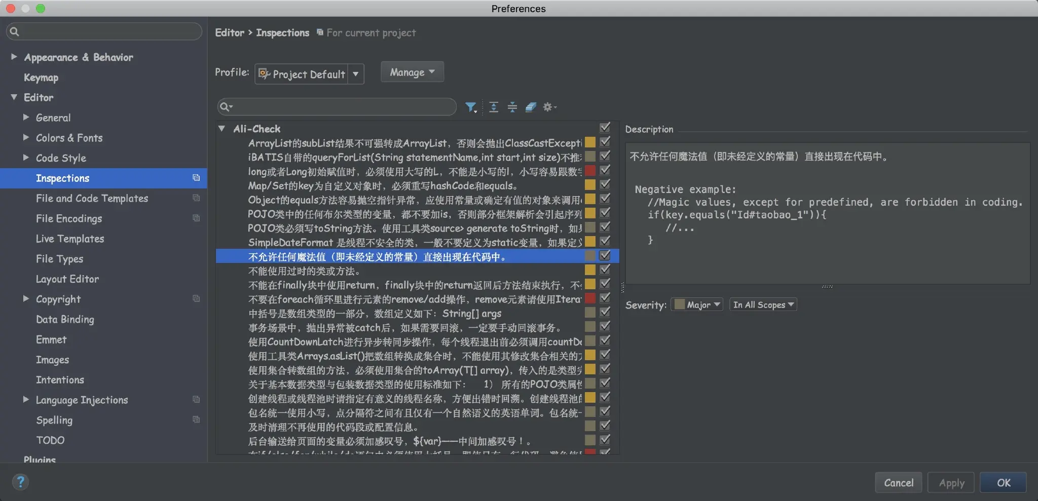Click the Editor breadcrumb link

pyautogui.click(x=230, y=32)
